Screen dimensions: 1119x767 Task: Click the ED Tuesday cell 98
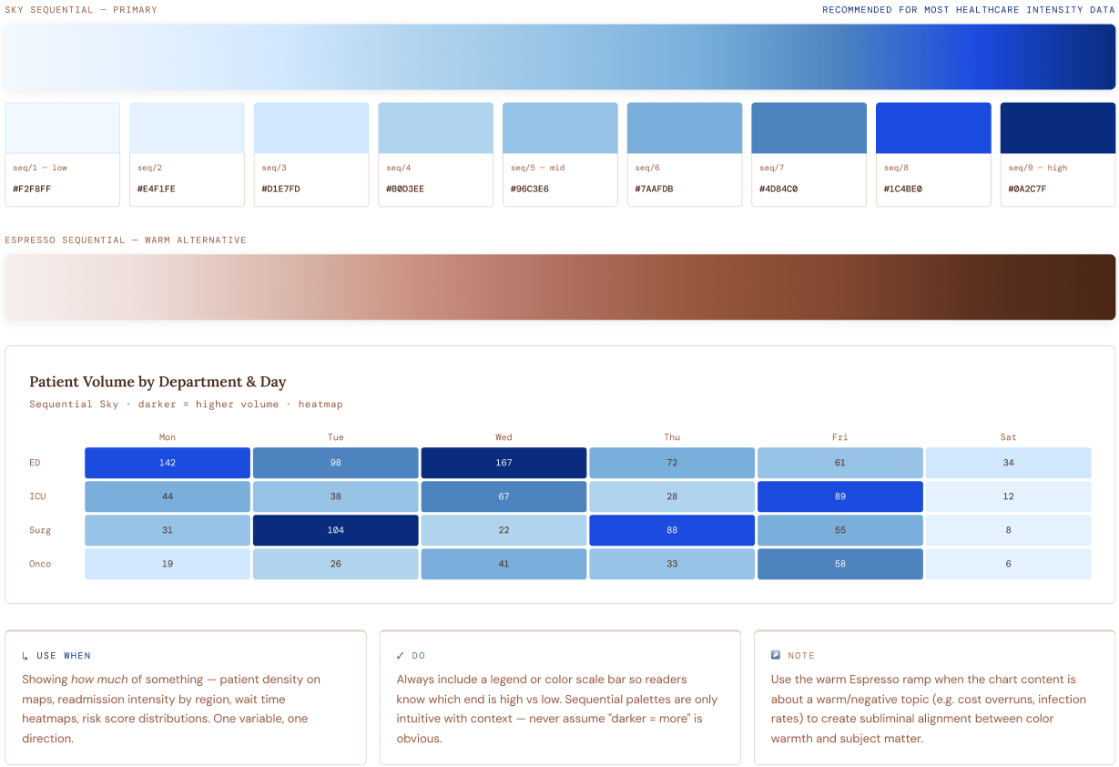336,463
